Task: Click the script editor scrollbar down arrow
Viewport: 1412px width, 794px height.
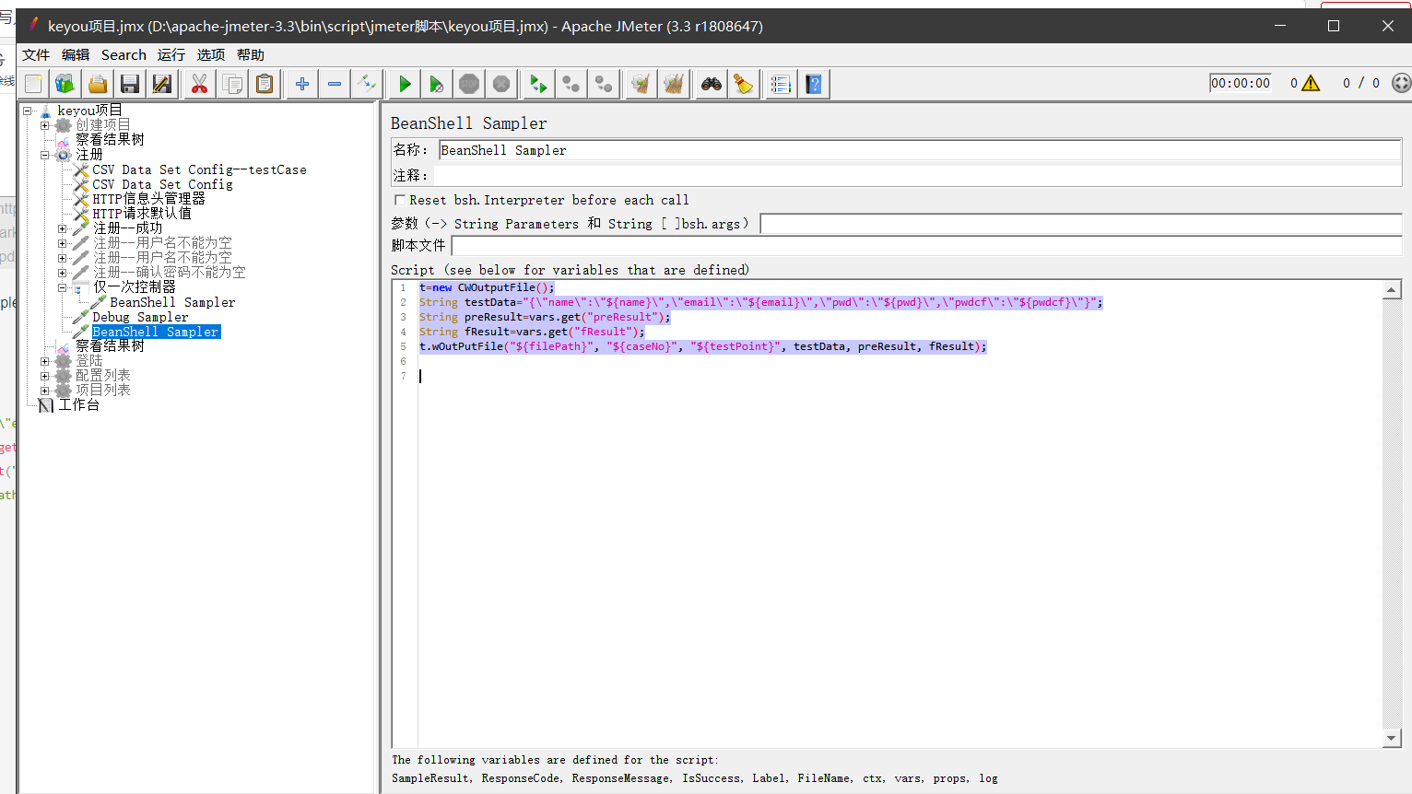Action: (1393, 737)
